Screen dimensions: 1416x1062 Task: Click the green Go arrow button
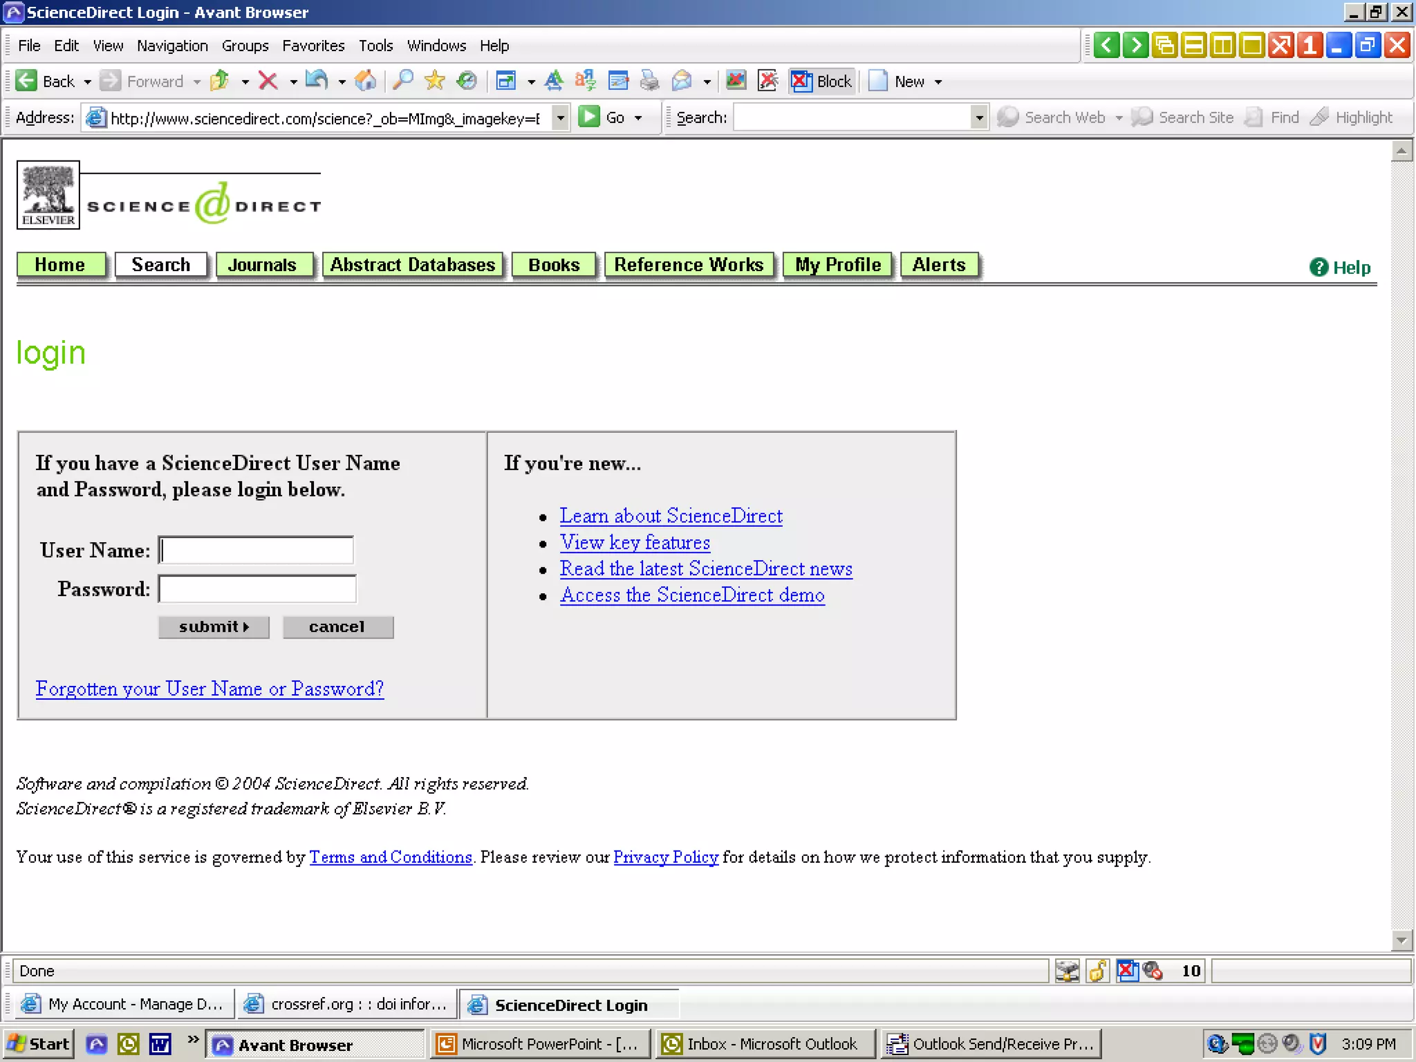click(x=589, y=117)
